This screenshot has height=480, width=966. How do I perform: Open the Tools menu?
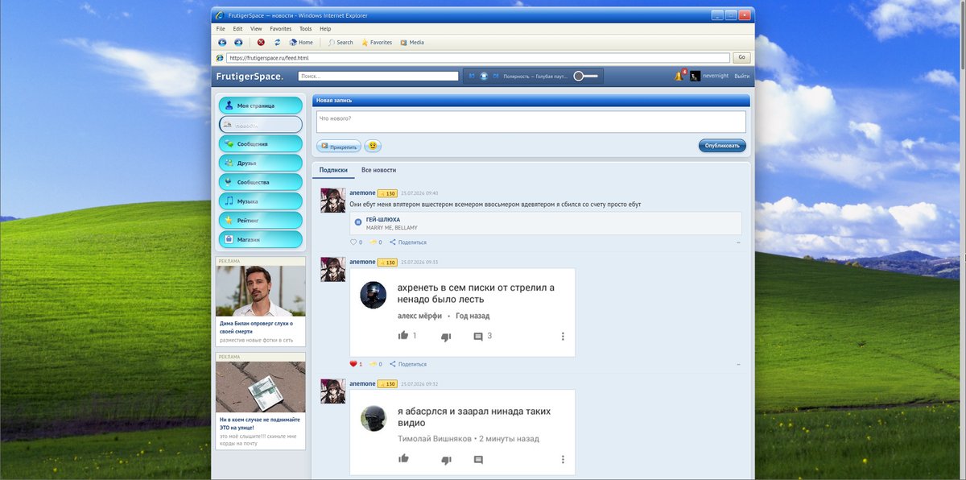[306, 28]
